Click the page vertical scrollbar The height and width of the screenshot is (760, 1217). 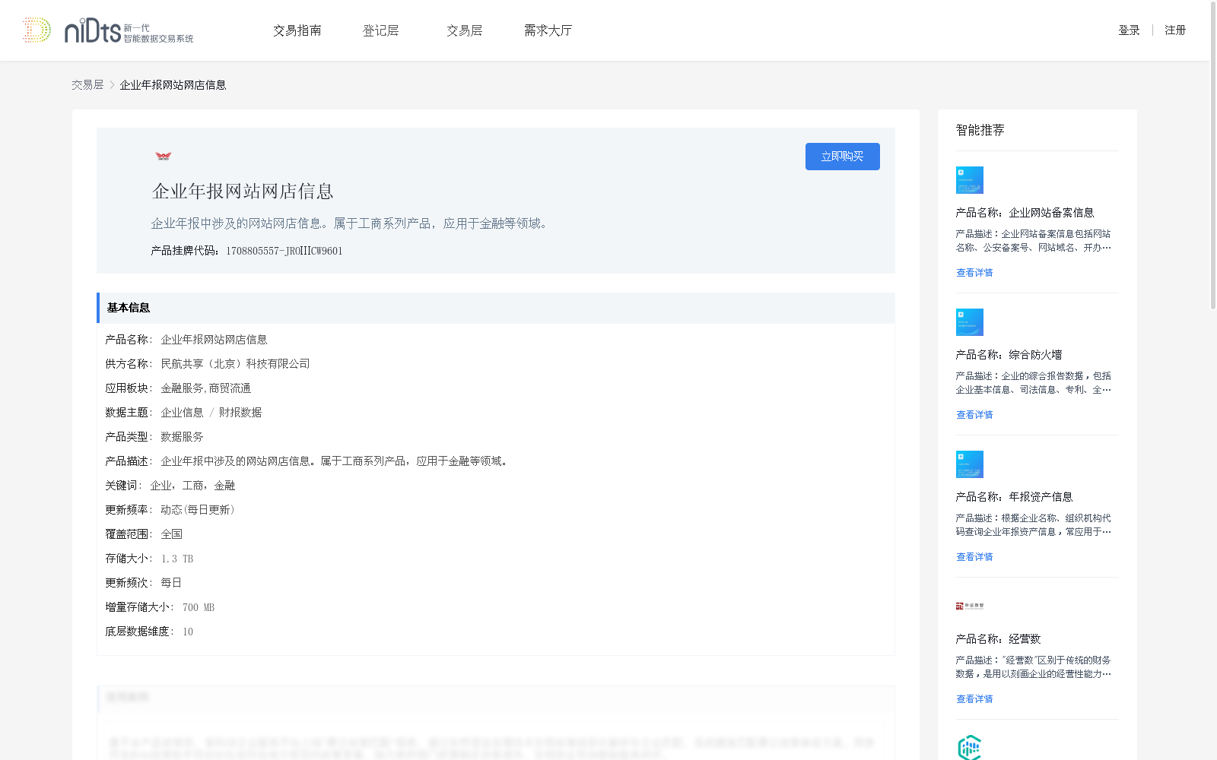(1213, 155)
